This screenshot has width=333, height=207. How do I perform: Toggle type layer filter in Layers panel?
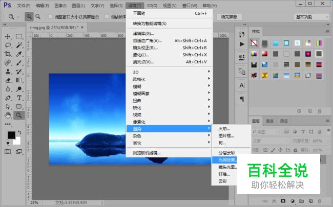(303, 132)
